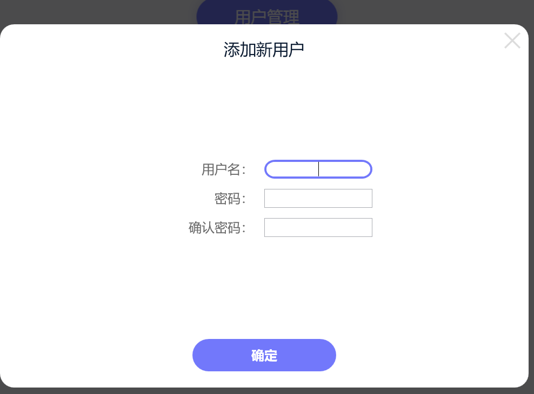Select the 密码 input box
The image size is (534, 394).
coord(318,198)
